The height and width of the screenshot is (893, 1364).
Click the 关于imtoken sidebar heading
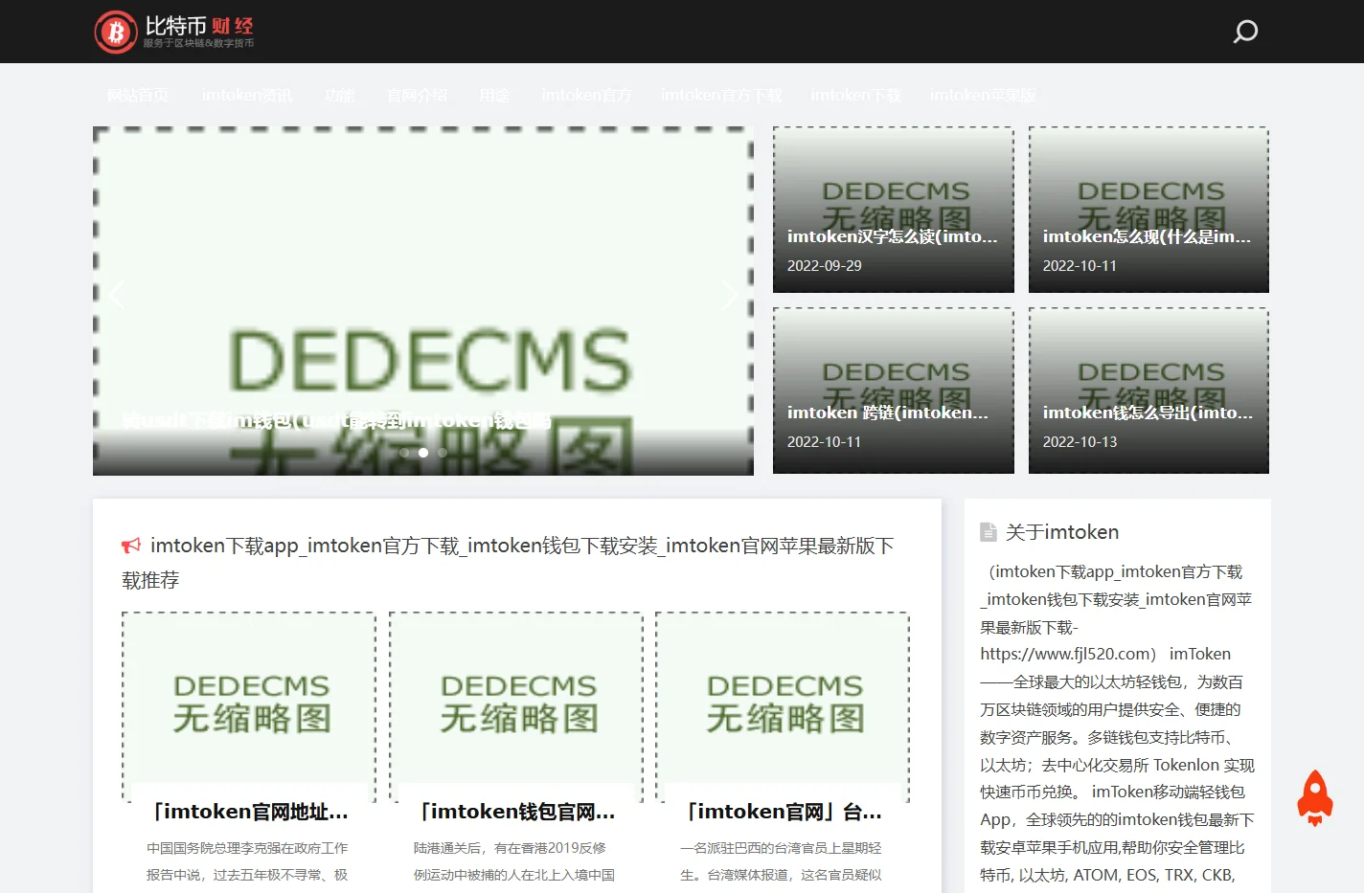[x=1062, y=532]
